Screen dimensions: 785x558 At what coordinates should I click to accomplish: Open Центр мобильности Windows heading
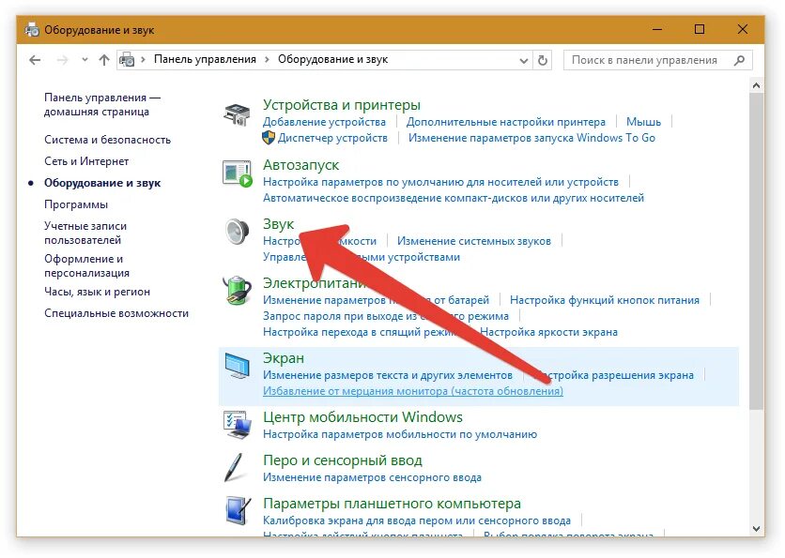pos(362,417)
